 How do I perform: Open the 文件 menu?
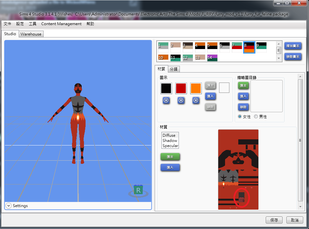pos(7,24)
